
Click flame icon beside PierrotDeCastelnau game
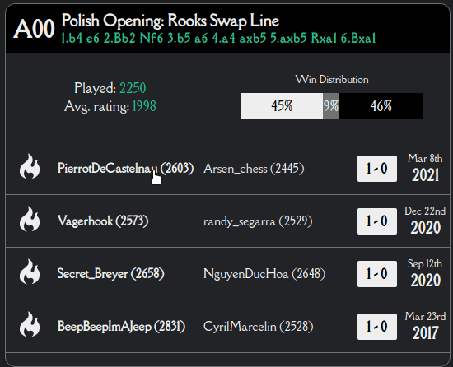[30, 166]
